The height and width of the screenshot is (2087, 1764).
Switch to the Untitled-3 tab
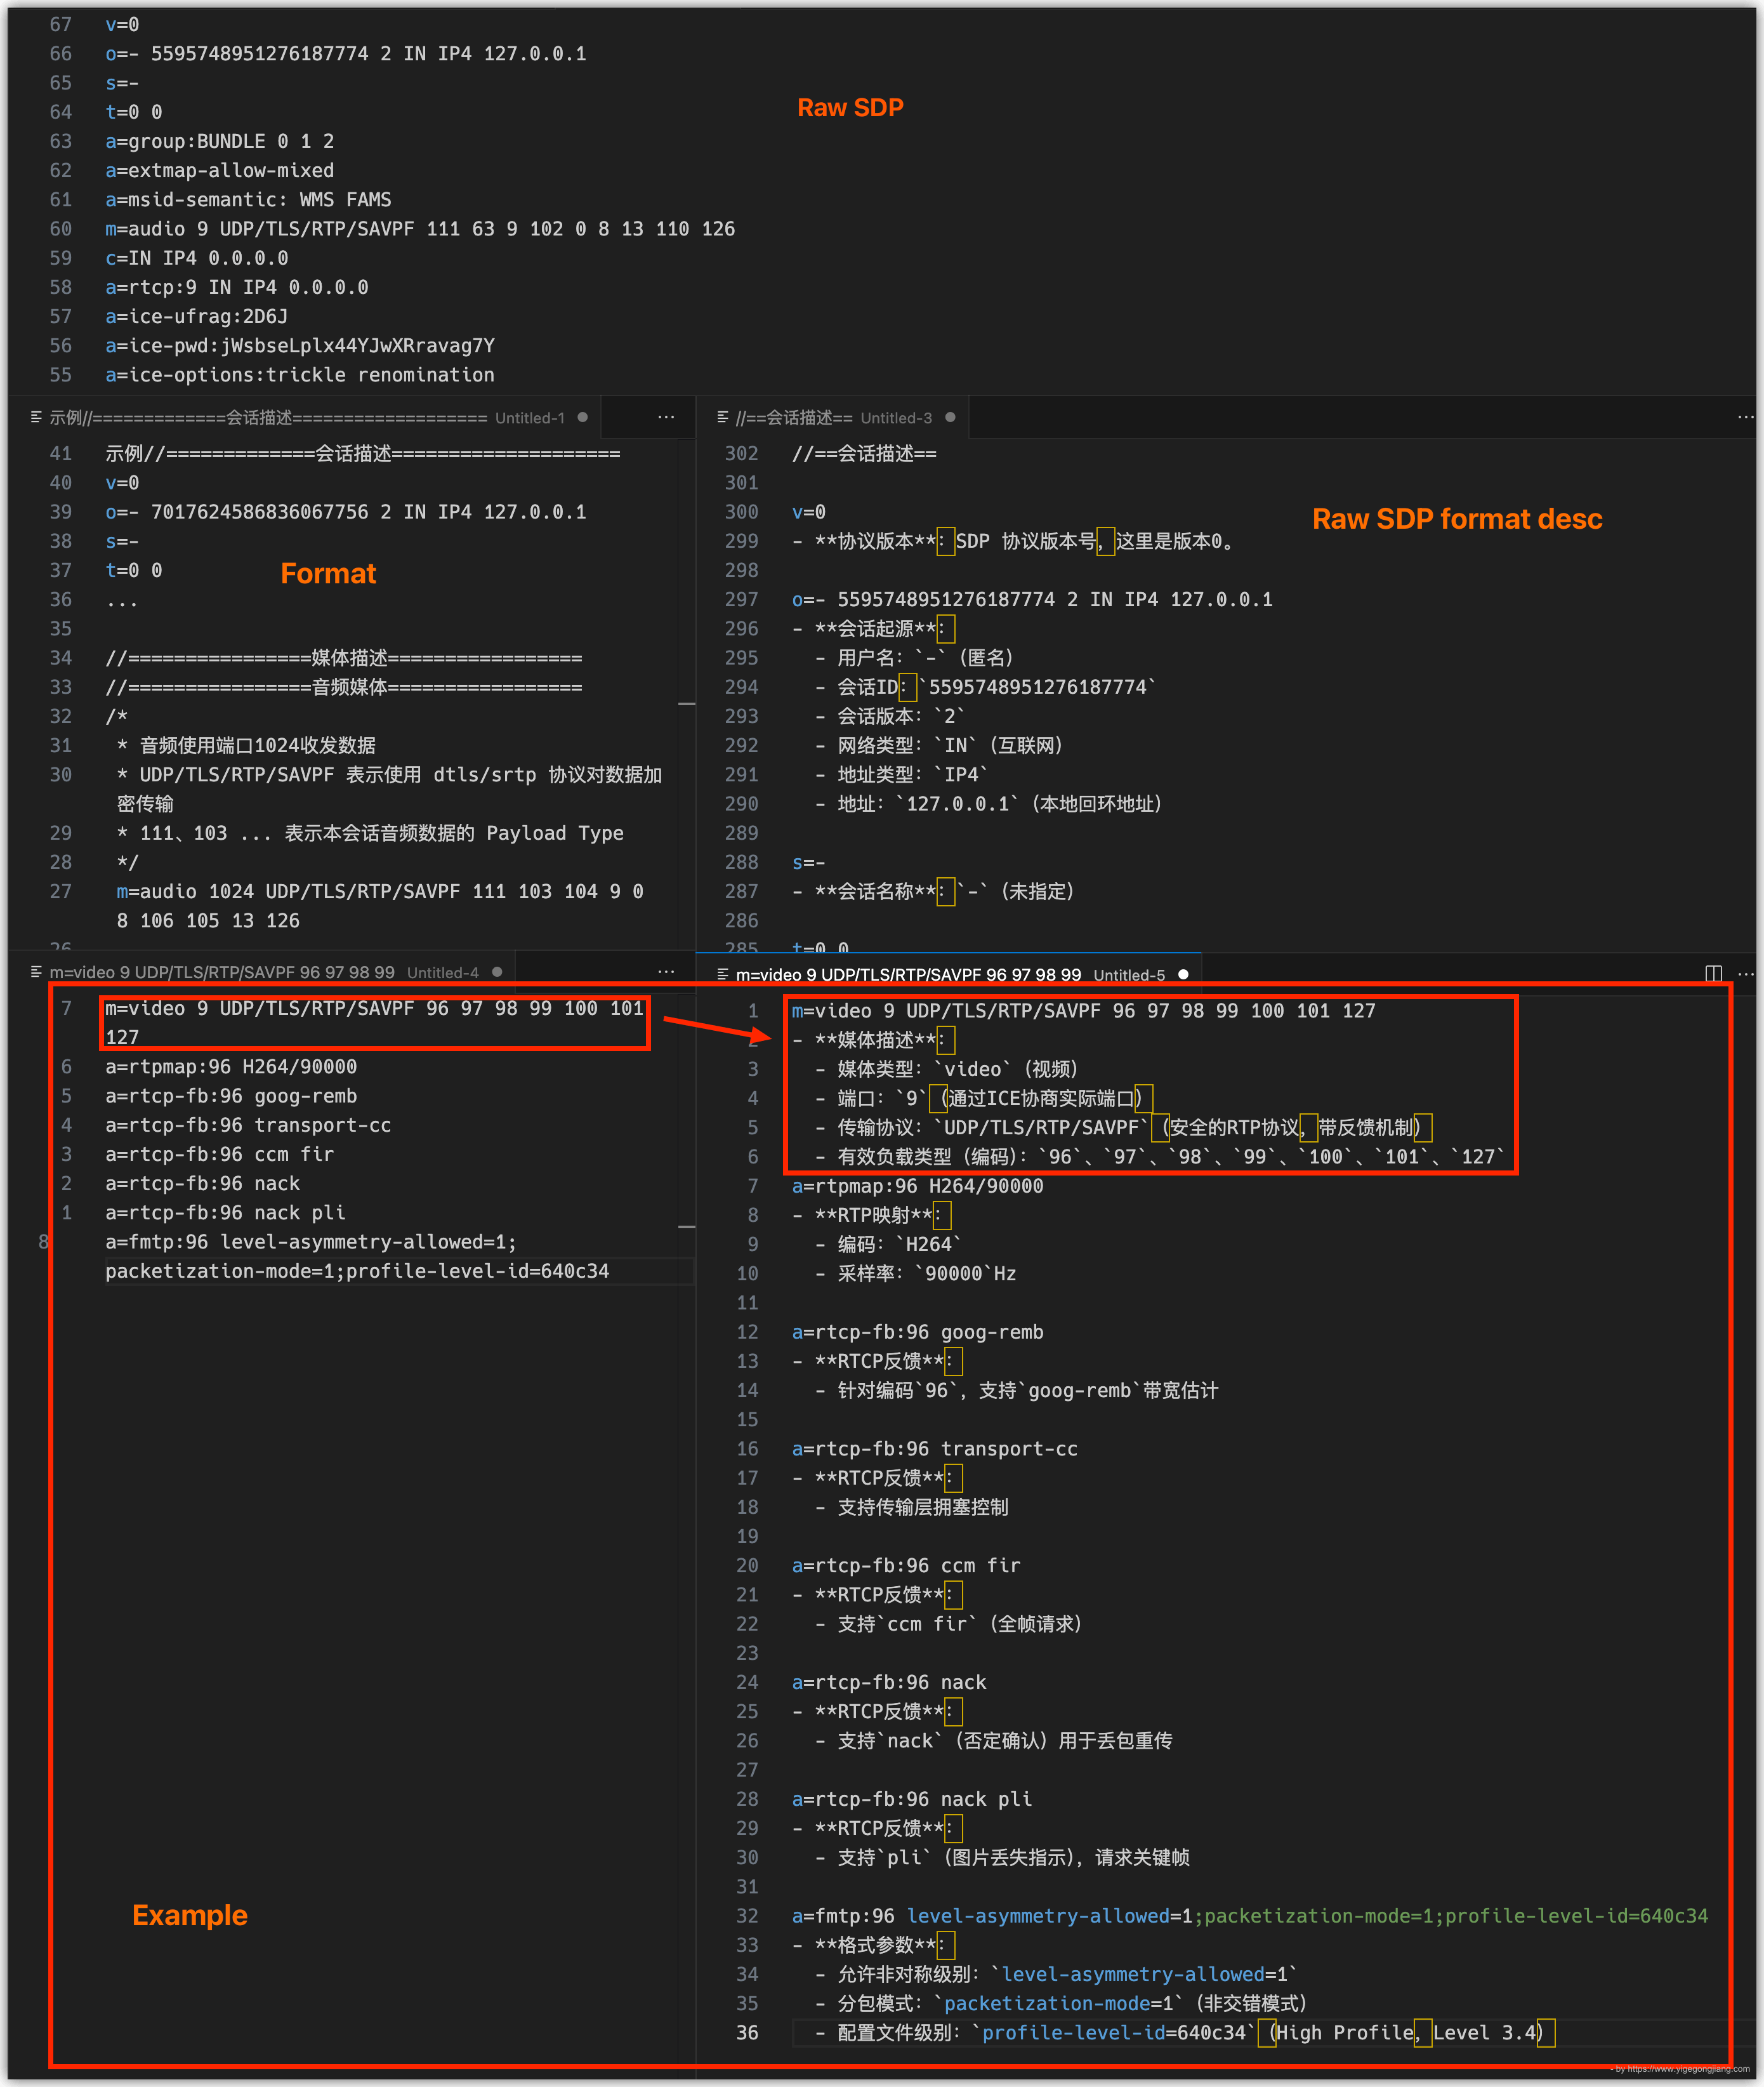pyautogui.click(x=833, y=417)
